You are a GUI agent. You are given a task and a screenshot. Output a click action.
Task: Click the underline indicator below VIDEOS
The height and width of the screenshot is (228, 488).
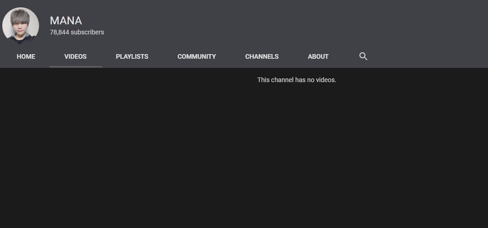point(75,67)
